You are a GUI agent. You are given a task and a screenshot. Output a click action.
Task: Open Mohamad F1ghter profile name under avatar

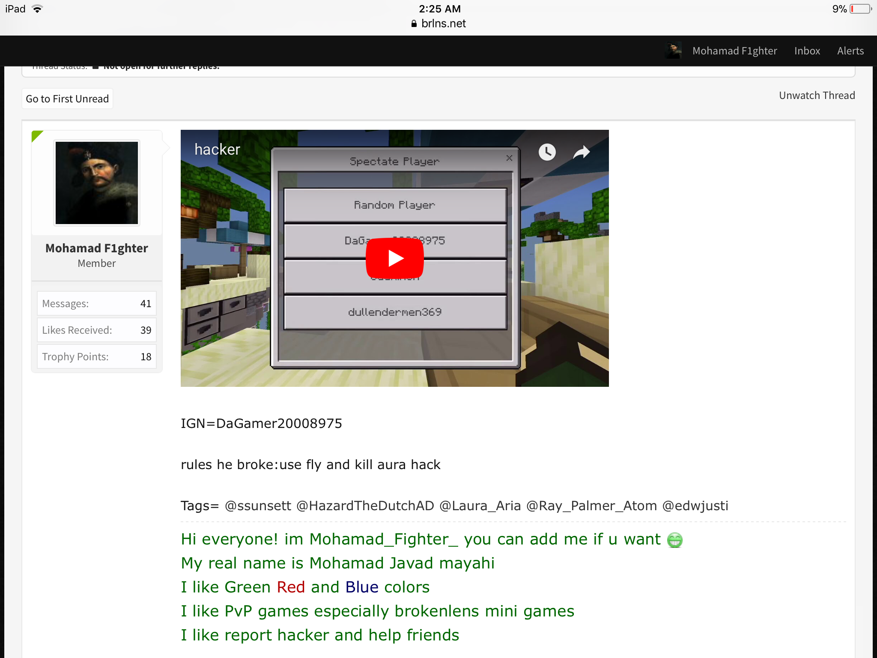(x=97, y=248)
